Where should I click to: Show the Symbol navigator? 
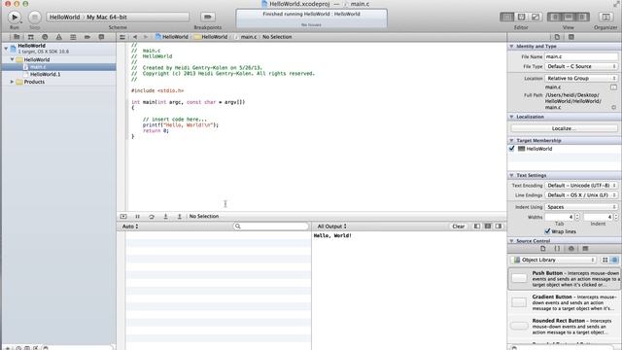pyautogui.click(x=30, y=37)
